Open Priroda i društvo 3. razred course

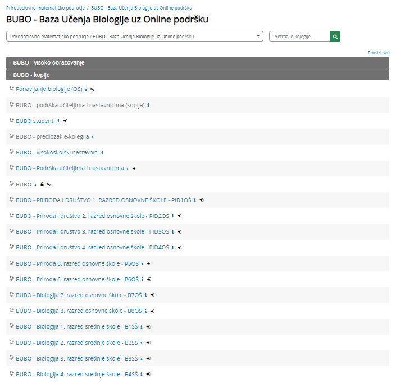(x=93, y=232)
